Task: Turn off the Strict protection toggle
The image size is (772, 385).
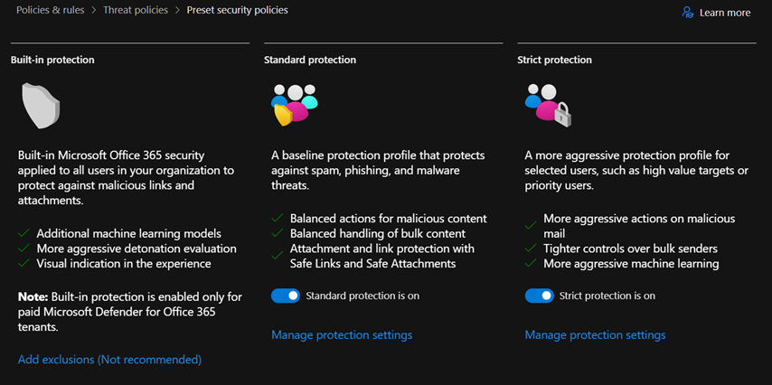Action: tap(539, 296)
